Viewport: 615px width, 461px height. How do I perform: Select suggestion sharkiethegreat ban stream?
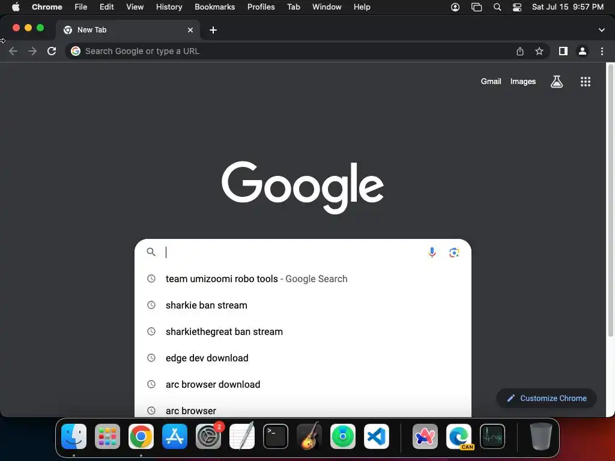303,331
